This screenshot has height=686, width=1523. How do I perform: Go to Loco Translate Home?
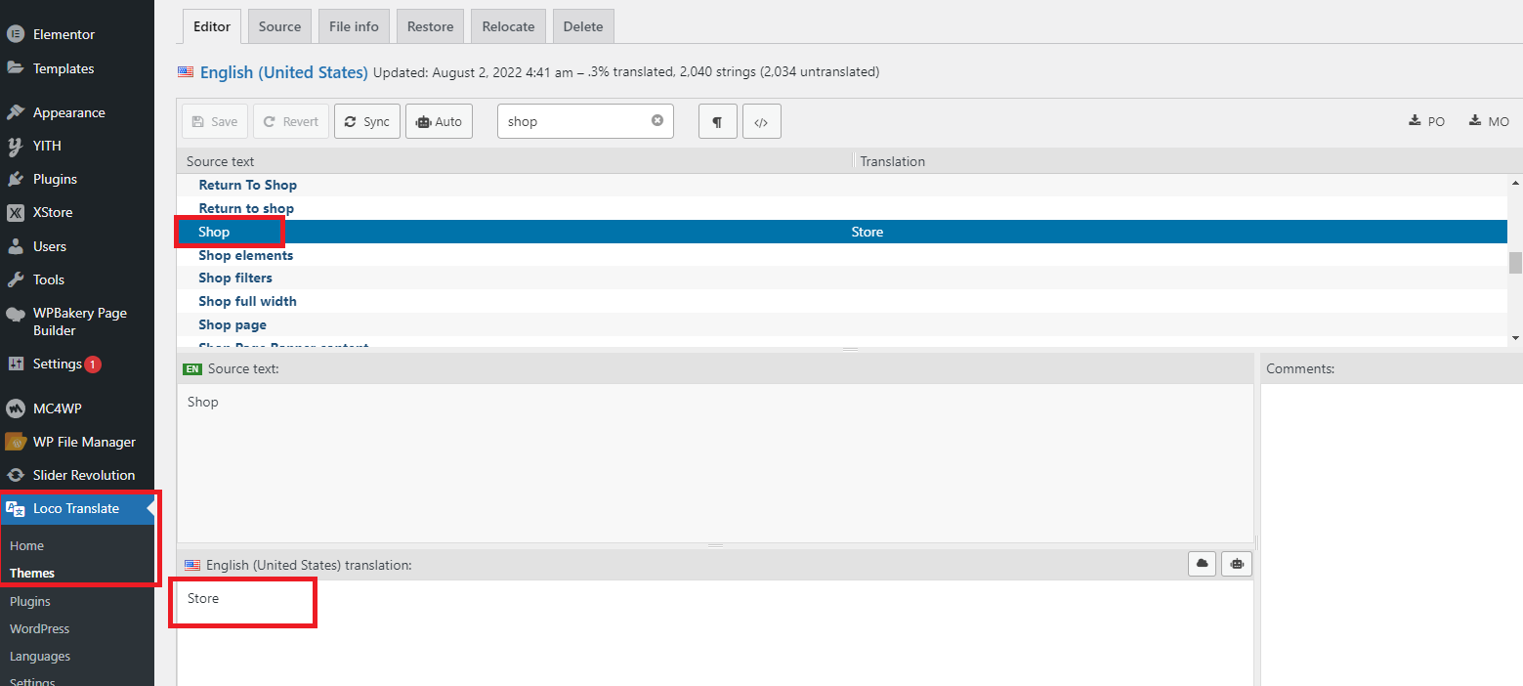(26, 545)
